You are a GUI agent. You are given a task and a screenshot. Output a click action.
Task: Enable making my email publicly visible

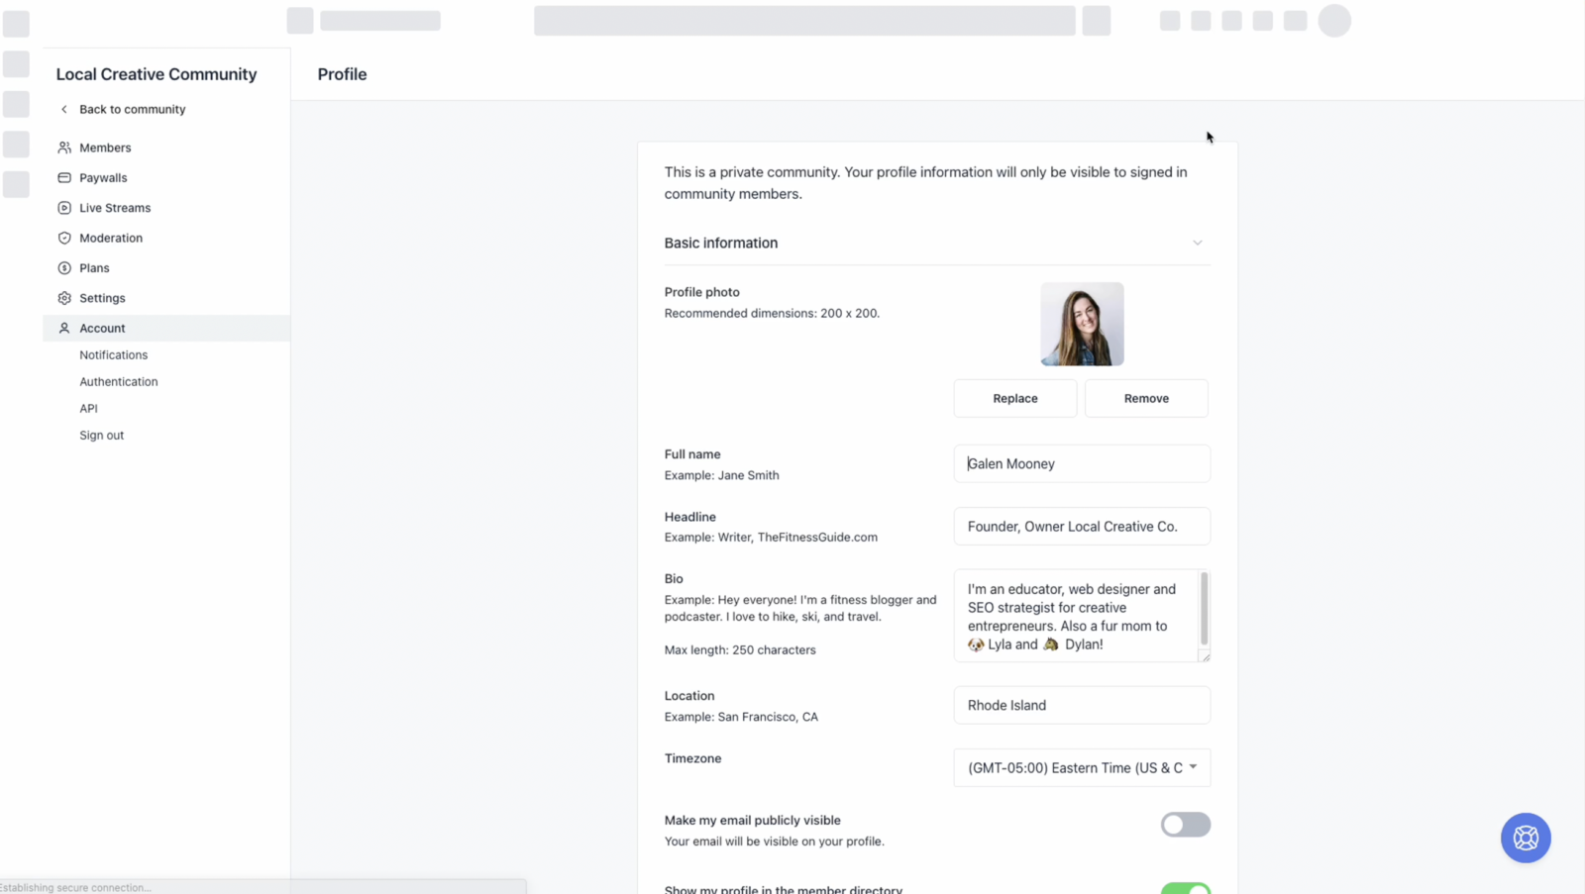pyautogui.click(x=1185, y=825)
